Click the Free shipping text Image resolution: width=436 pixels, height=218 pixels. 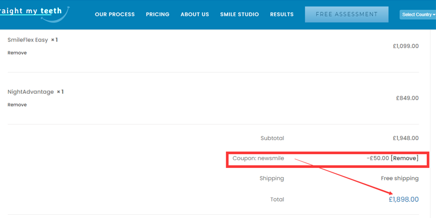click(399, 179)
